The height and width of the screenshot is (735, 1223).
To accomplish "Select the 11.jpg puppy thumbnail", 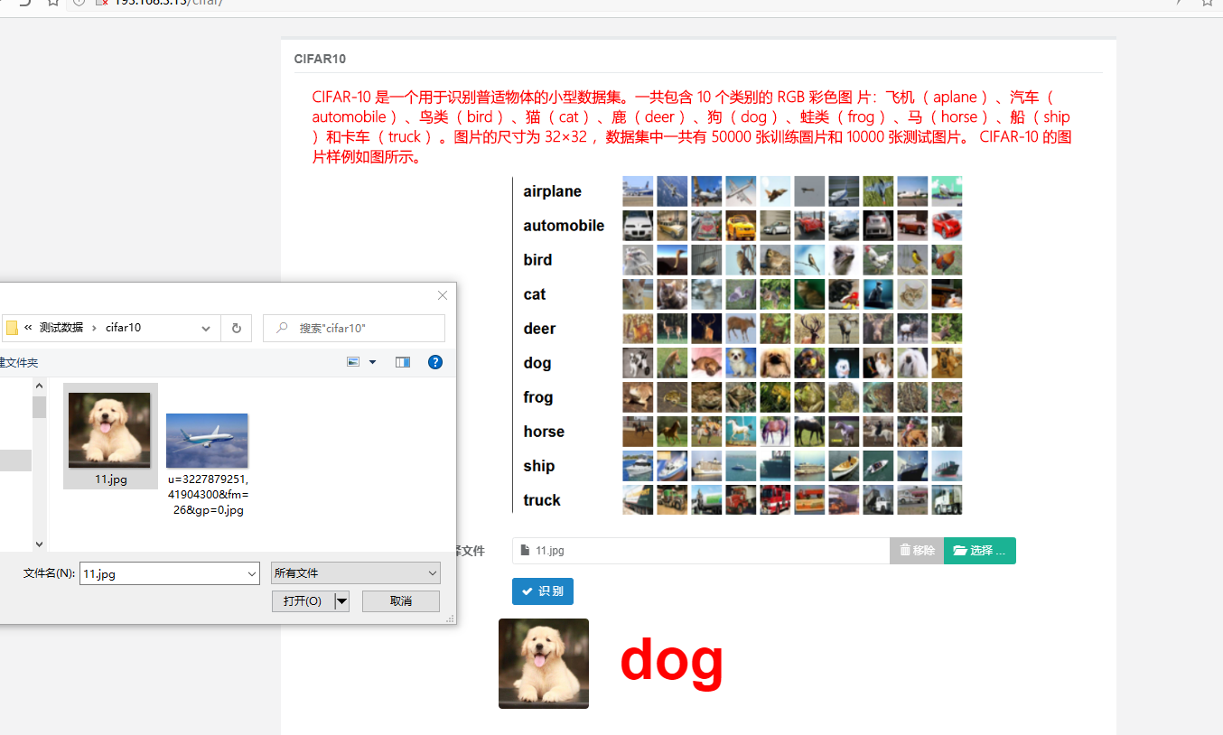I will 110,432.
